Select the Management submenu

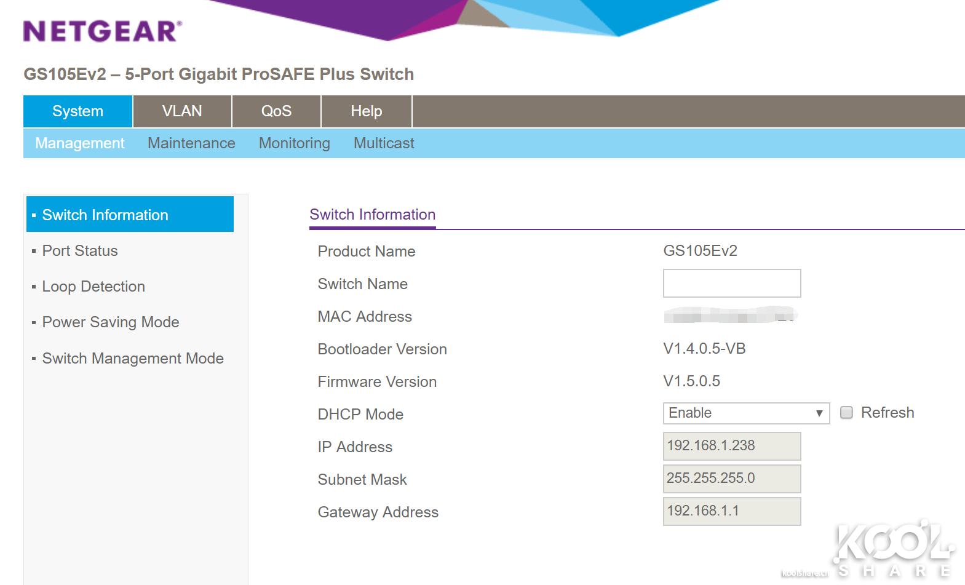(x=80, y=143)
